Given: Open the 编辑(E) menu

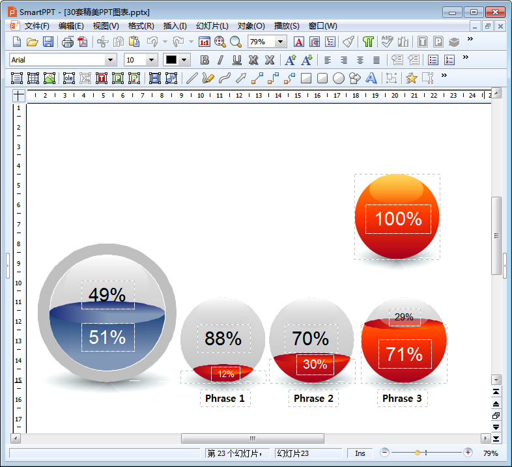Looking at the screenshot, I should pos(71,26).
